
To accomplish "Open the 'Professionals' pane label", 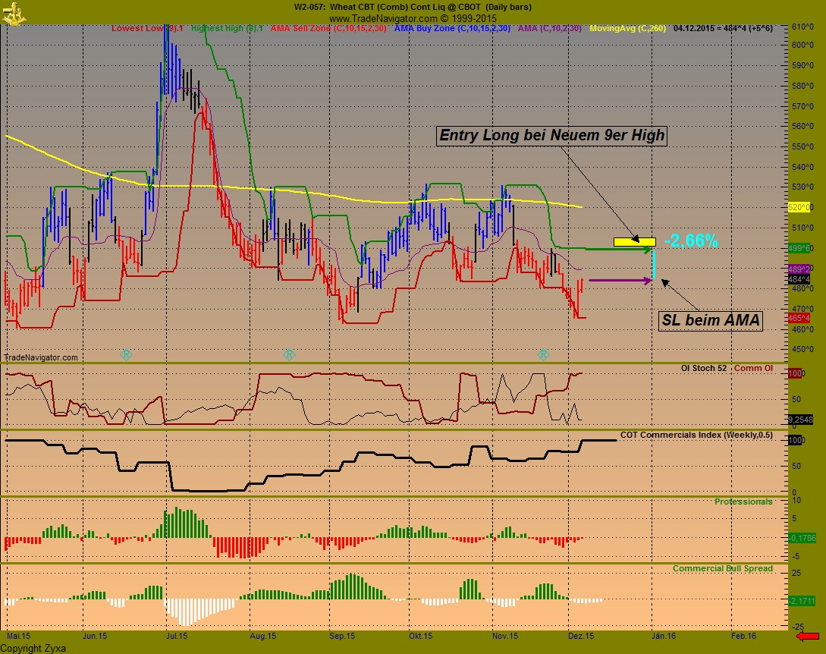I will (x=743, y=502).
